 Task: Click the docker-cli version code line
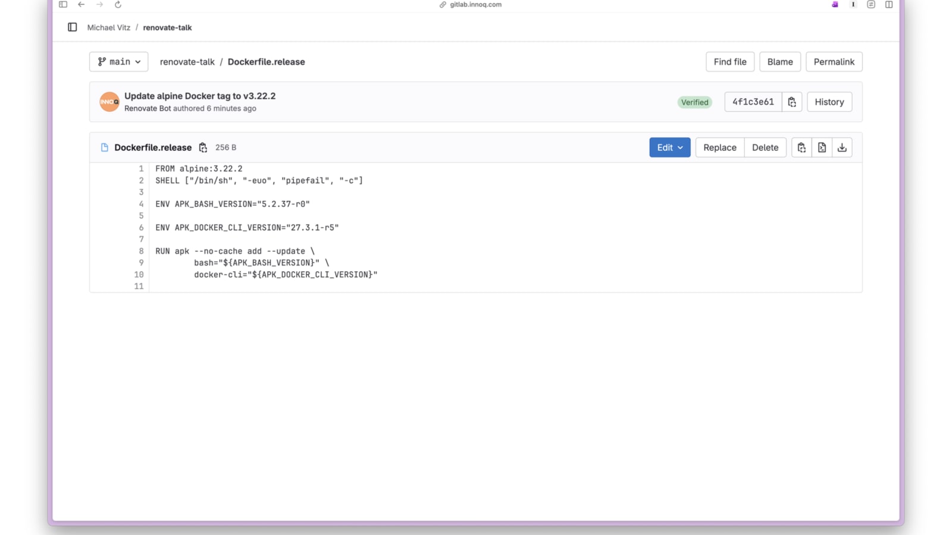click(286, 275)
